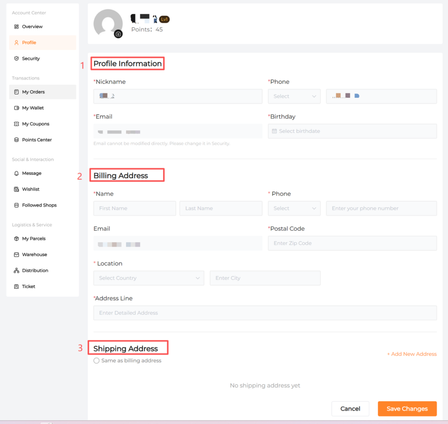
Task: Go to My Orders in sidebar
Action: tap(34, 92)
